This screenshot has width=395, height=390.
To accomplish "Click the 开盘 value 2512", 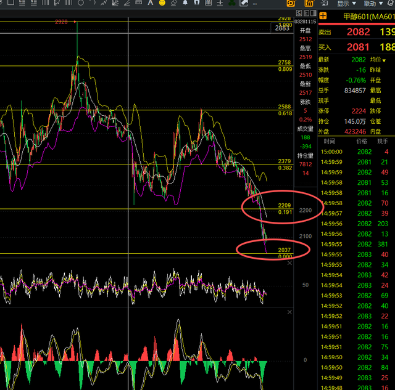I will (x=306, y=39).
